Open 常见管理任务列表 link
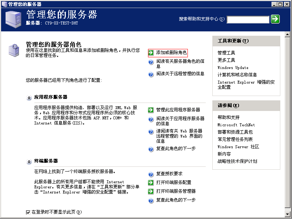Viewport: 292px width, 219px height. (235, 139)
